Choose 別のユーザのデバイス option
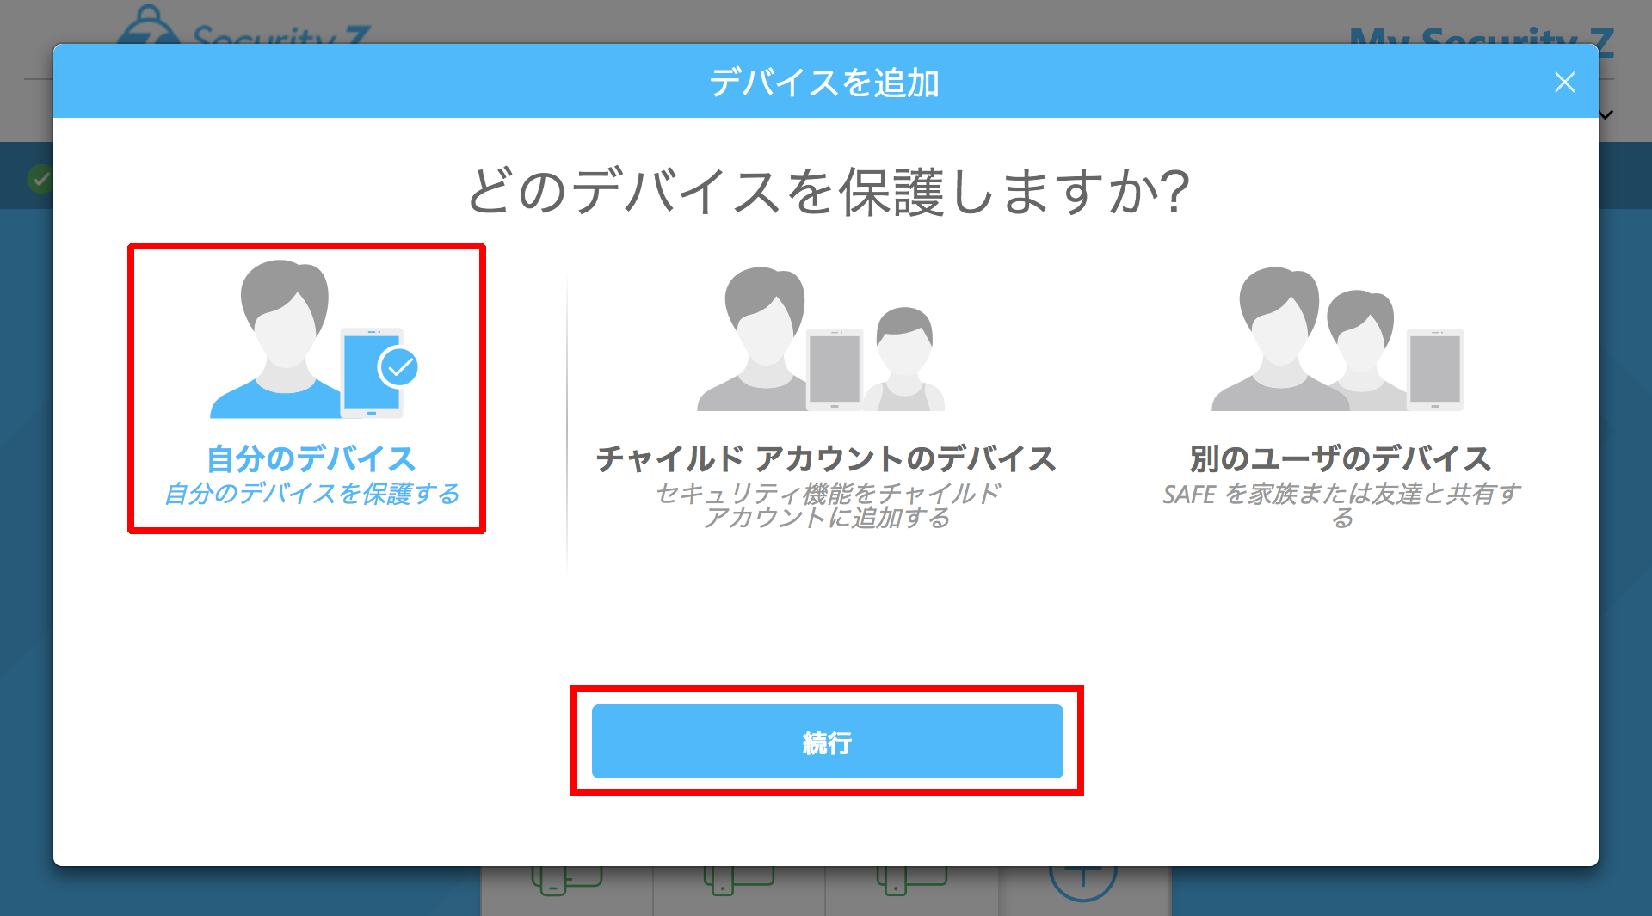The image size is (1652, 916). tap(1341, 458)
